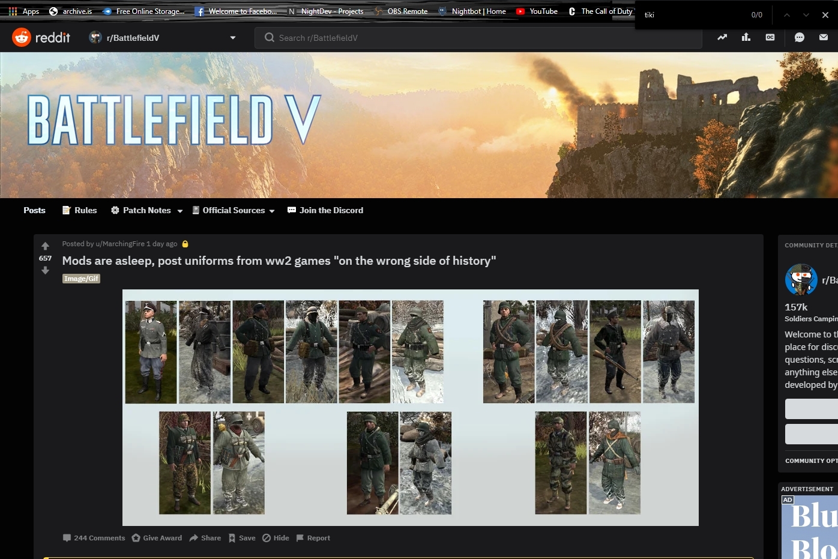Expand the r/BattlefieldV community dropdown
This screenshot has width=838, height=559.
click(x=233, y=38)
